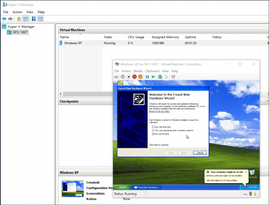This screenshot has width=269, height=205.
Task: Close the security warning balloon
Action: coord(246,172)
